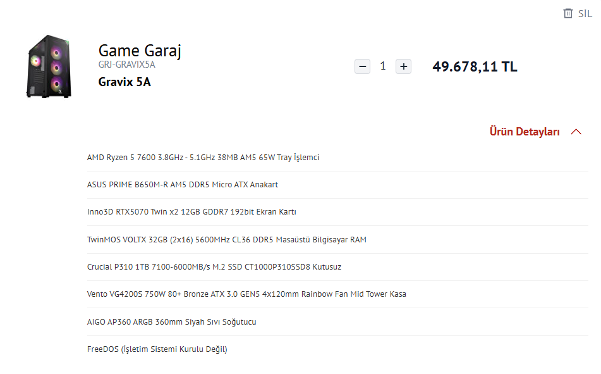Increase quantity with the plus button
This screenshot has height=374, width=601.
tap(403, 66)
